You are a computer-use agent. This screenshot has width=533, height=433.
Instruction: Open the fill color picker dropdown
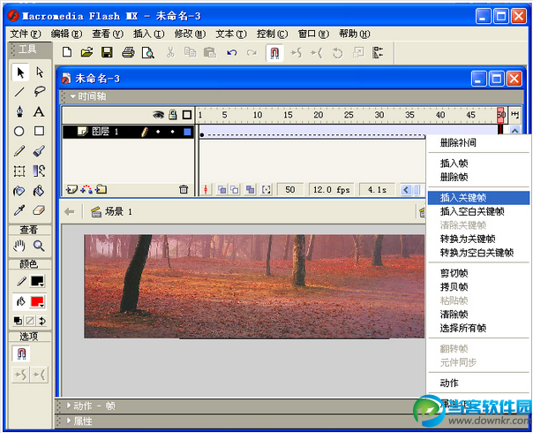[37, 301]
